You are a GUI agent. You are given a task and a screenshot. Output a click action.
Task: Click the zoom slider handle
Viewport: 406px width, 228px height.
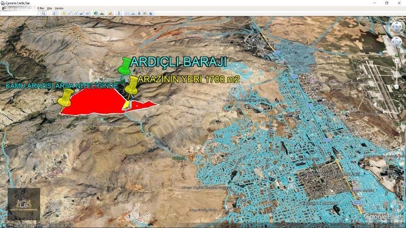pyautogui.click(x=397, y=73)
